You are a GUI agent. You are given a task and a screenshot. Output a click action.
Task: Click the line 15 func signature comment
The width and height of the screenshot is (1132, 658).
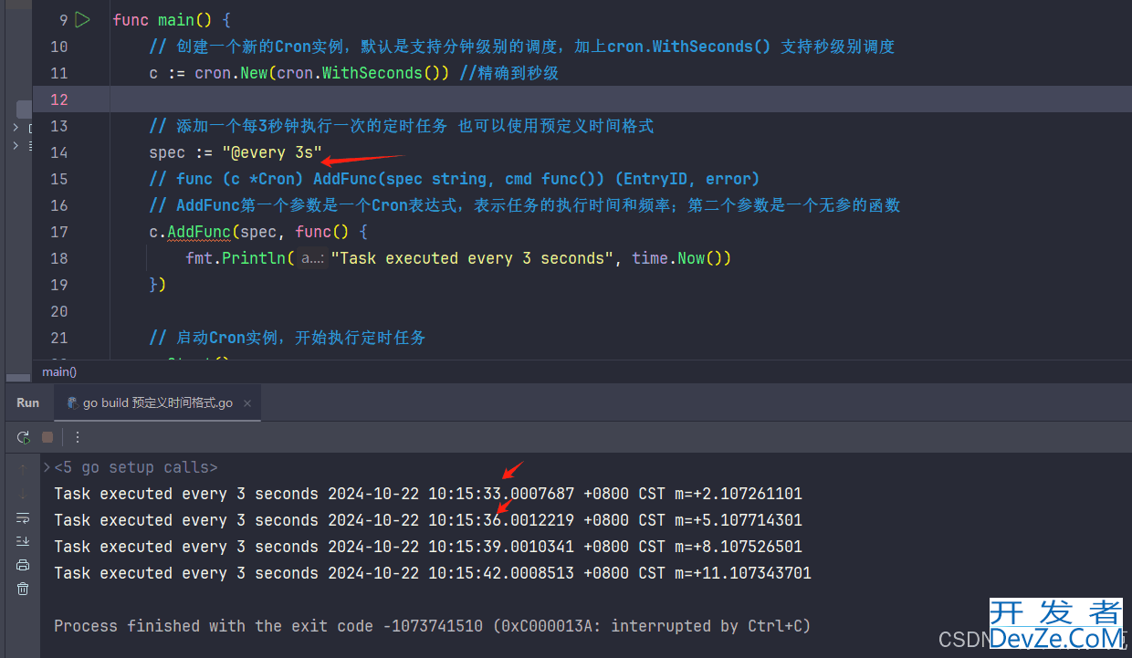pos(455,179)
